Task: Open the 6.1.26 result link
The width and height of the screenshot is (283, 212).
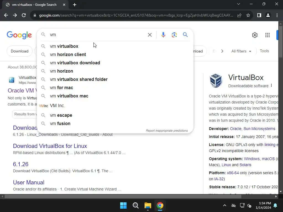Action: pos(20,164)
